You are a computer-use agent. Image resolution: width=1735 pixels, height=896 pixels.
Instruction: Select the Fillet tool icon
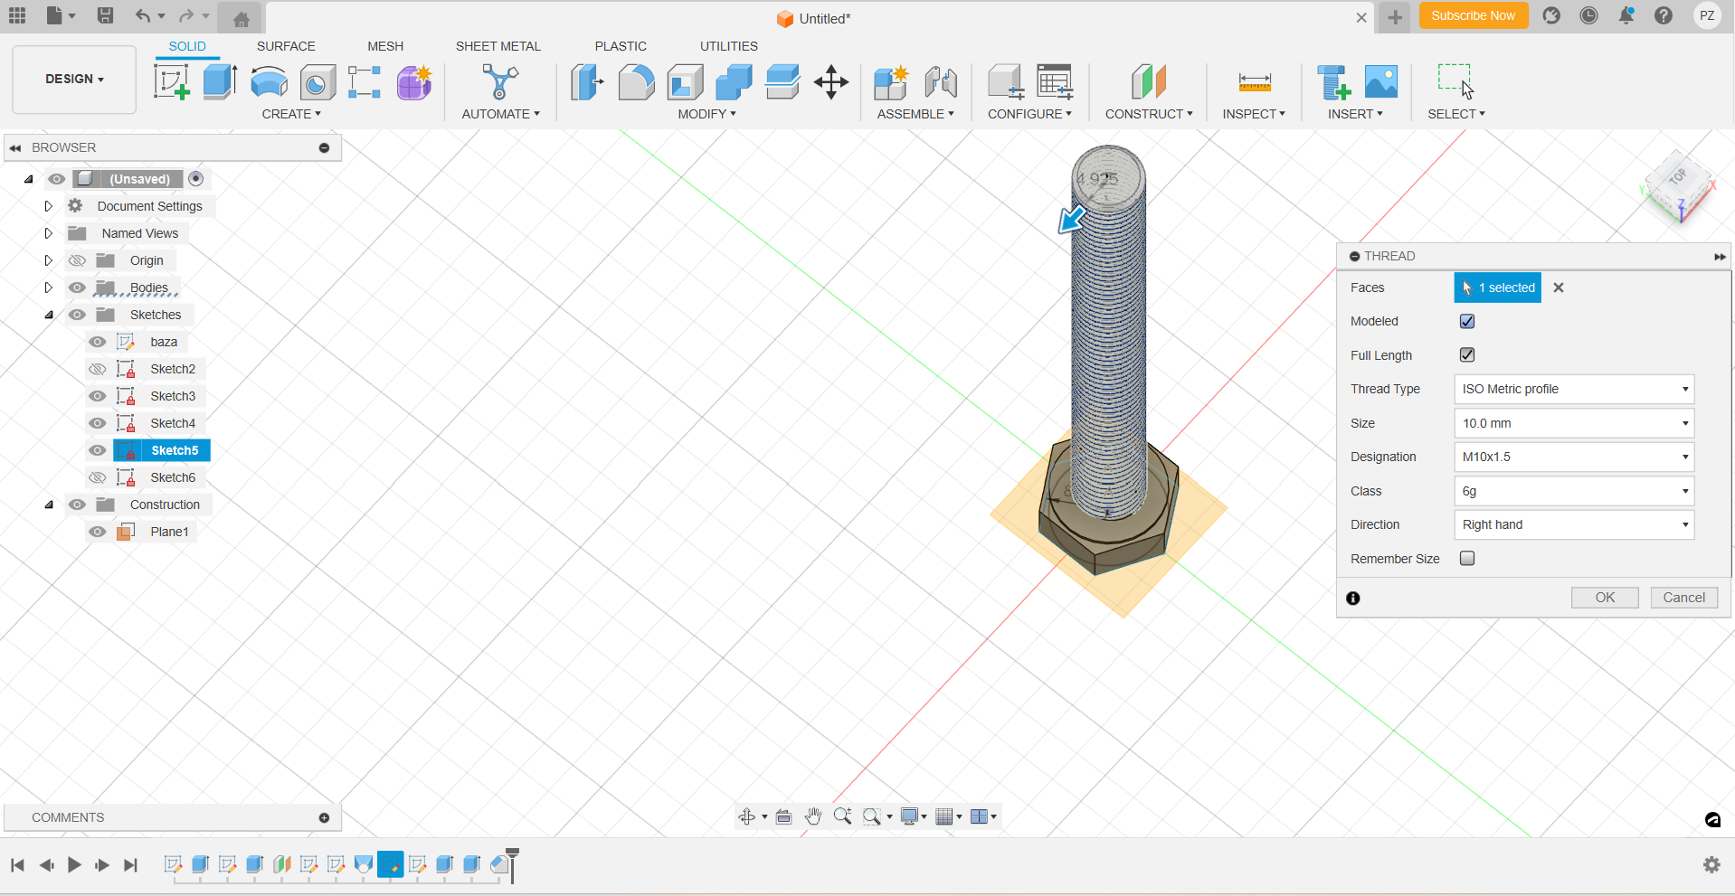click(636, 82)
